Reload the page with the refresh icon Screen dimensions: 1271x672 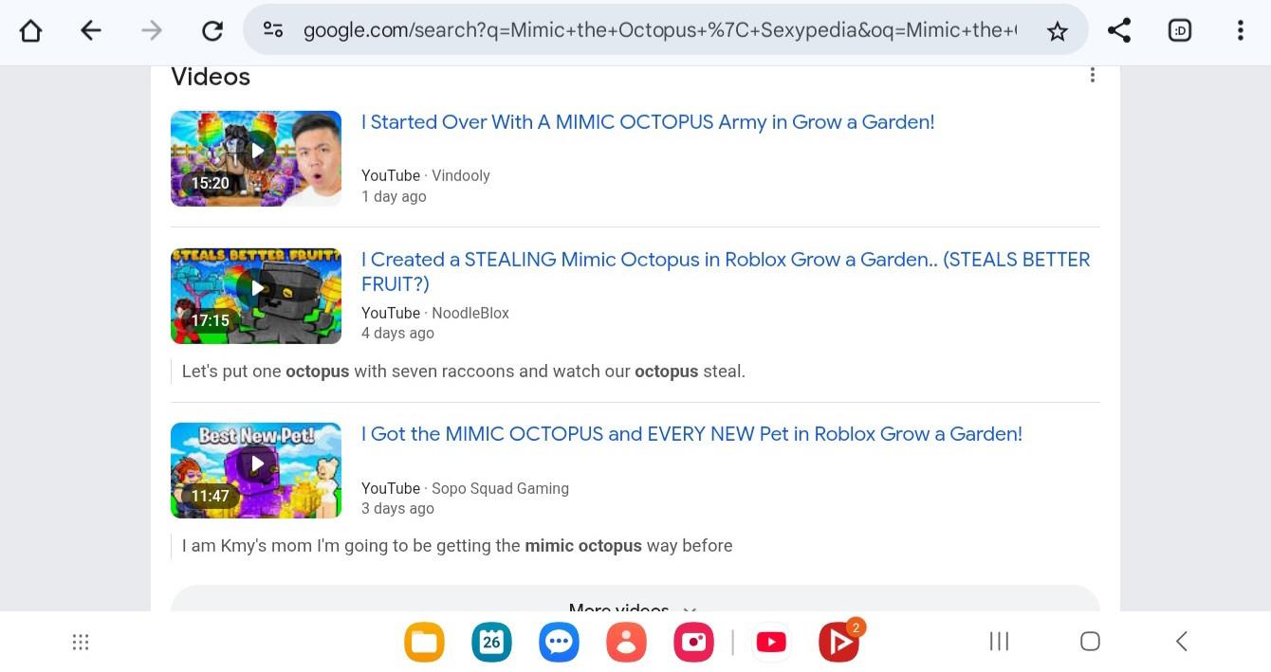pyautogui.click(x=212, y=31)
